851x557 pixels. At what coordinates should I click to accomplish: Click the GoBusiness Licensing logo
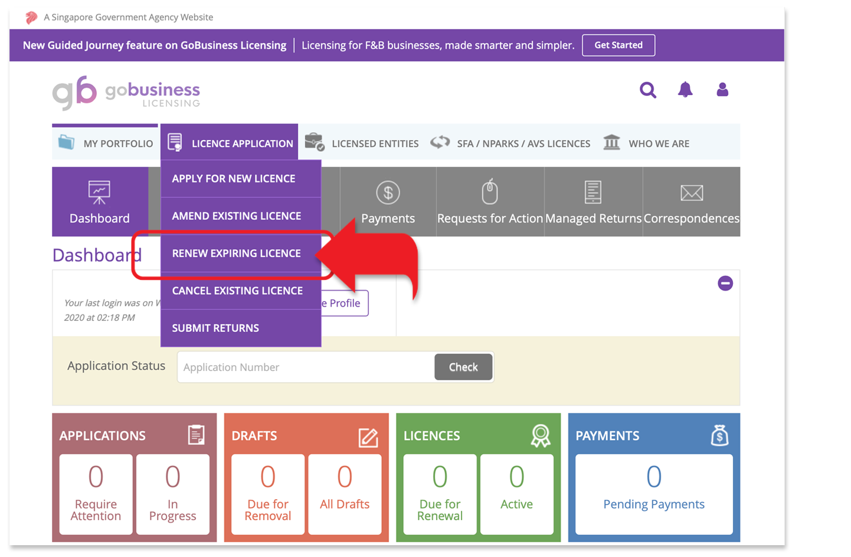click(x=126, y=93)
